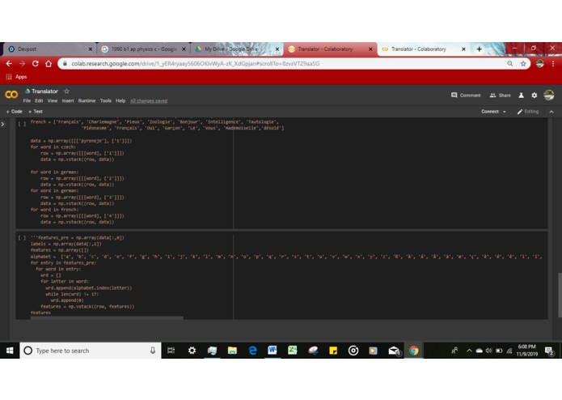Expand the Connect dropdown arrow

[505, 112]
